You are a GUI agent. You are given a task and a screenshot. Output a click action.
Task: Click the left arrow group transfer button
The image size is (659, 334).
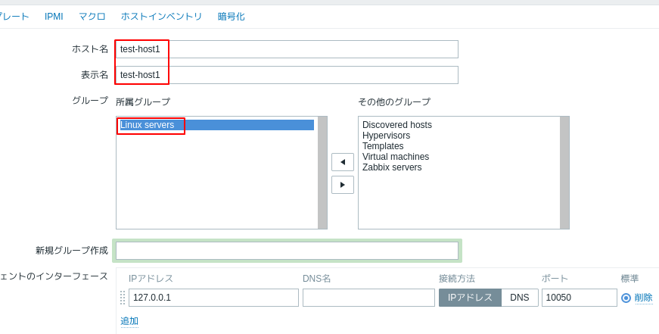point(342,162)
